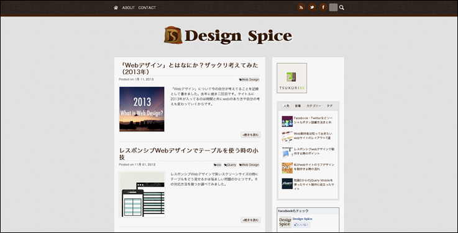Open the Facebook icon link
This screenshot has width=458, height=233.
[323, 7]
